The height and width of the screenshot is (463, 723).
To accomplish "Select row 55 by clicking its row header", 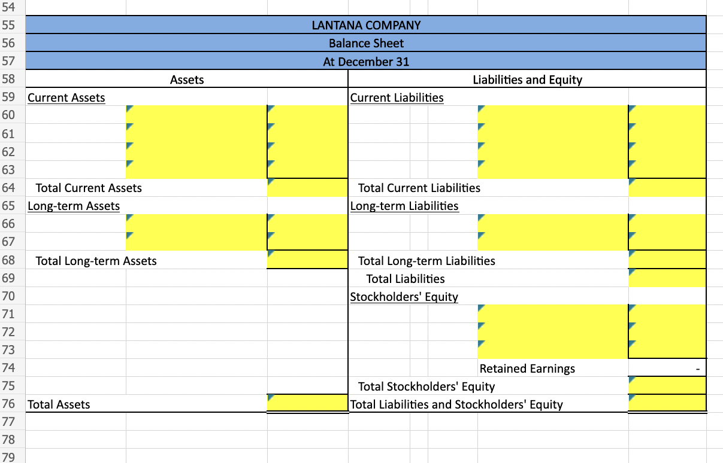I will [11, 25].
